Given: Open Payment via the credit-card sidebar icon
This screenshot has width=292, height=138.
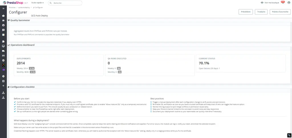Looking at the screenshot, I should [3, 56].
